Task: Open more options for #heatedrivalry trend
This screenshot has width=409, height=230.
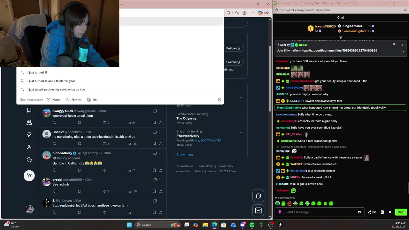Action: point(242,132)
